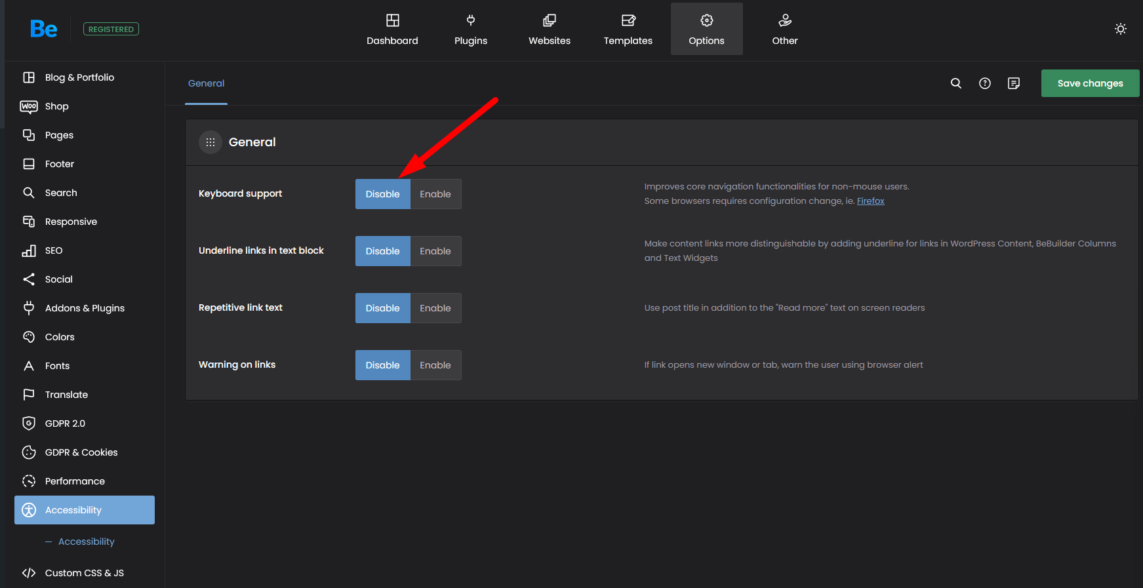This screenshot has height=588, width=1143.
Task: Click the Colors palette sidebar icon
Action: [29, 337]
